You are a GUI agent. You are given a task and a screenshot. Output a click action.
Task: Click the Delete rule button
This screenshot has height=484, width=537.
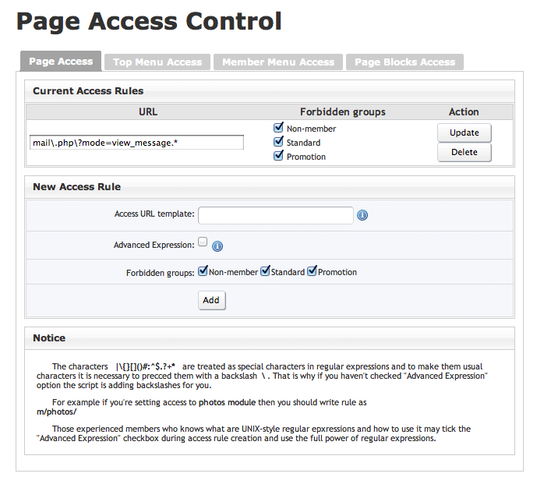pyautogui.click(x=465, y=152)
